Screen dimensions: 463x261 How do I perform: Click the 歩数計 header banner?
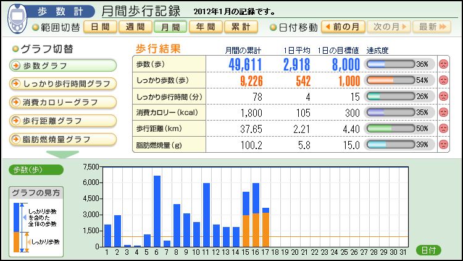point(60,12)
